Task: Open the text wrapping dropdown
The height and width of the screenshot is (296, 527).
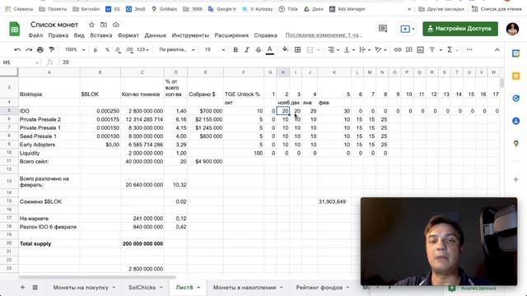Action: pyautogui.click(x=365, y=49)
